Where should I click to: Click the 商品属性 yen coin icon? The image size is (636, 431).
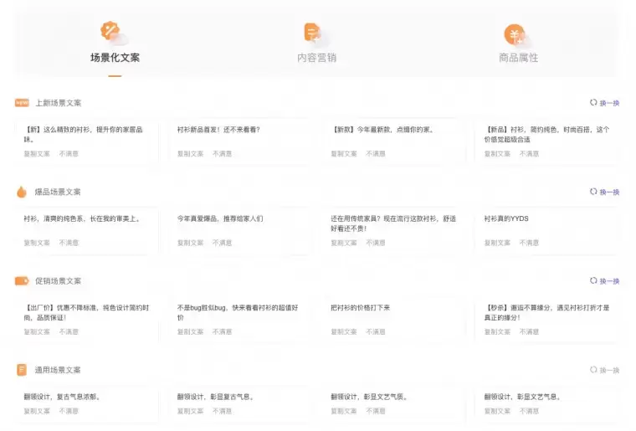coord(515,34)
